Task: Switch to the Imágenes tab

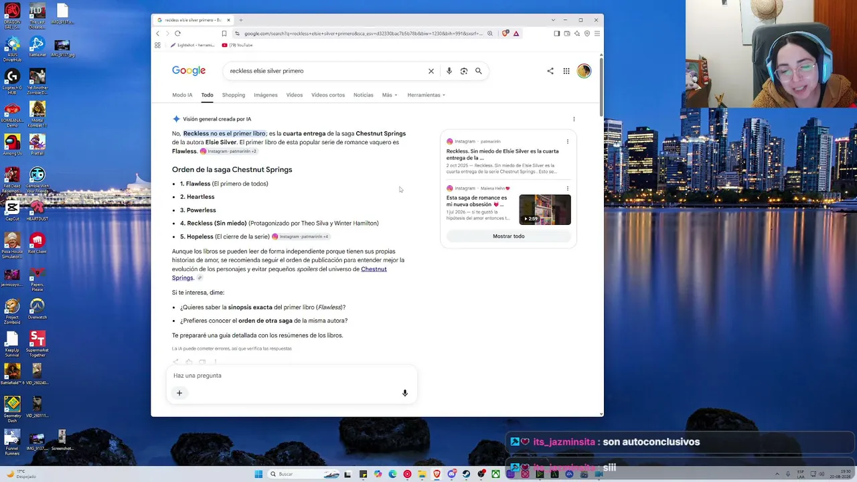Action: pyautogui.click(x=266, y=95)
